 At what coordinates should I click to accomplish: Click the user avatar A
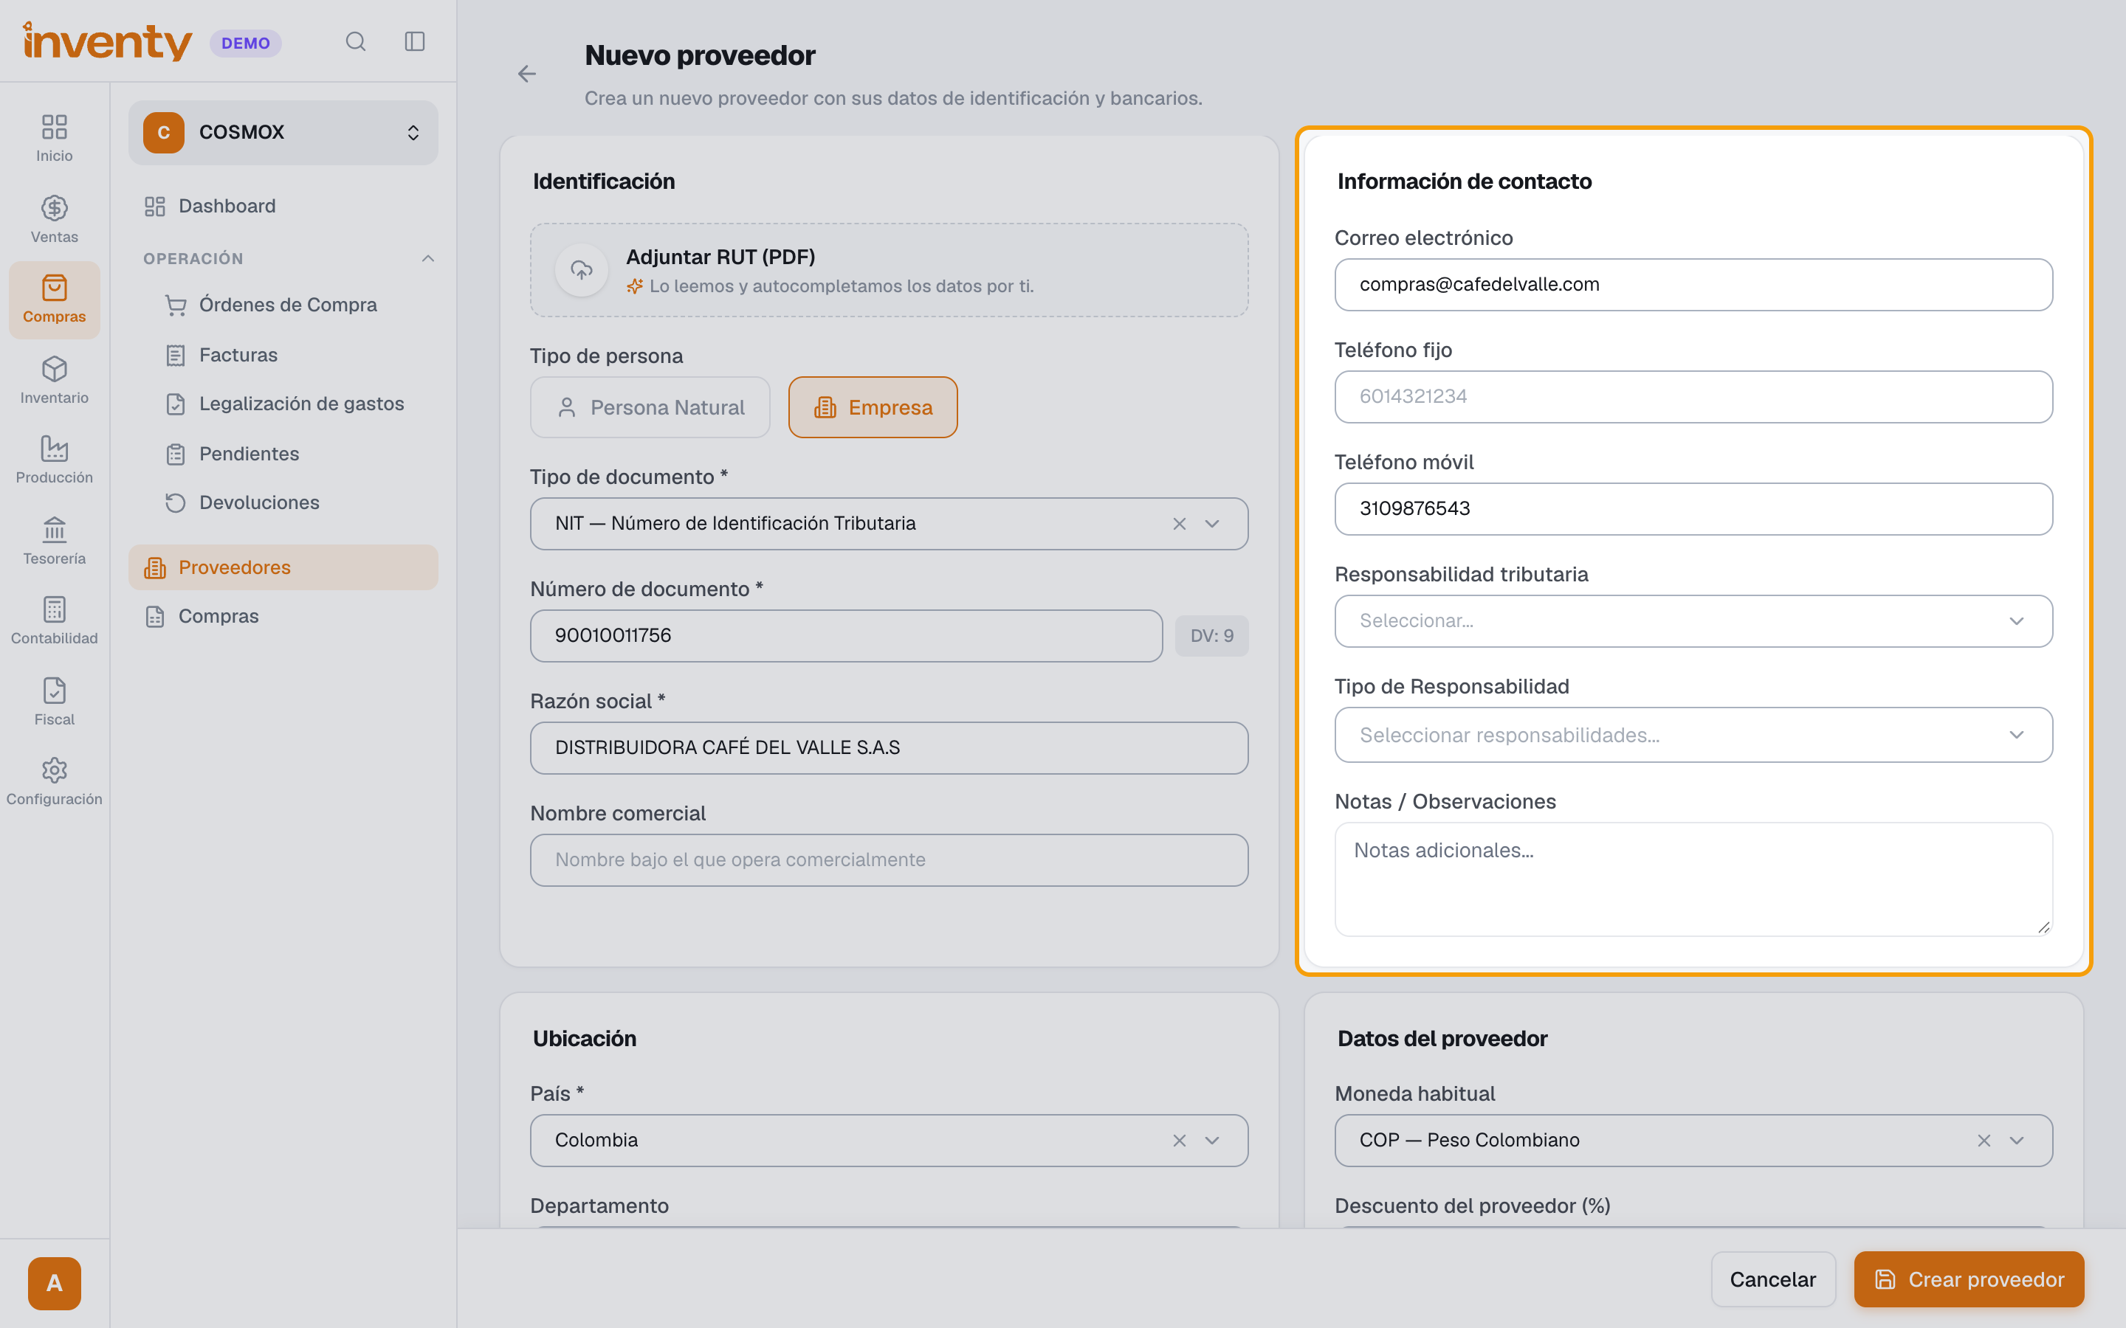tap(55, 1283)
